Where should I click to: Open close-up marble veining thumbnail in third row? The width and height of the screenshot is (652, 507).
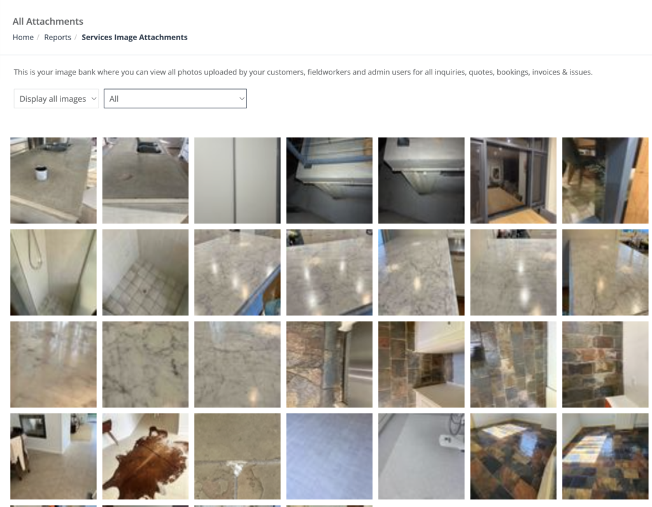coord(145,364)
